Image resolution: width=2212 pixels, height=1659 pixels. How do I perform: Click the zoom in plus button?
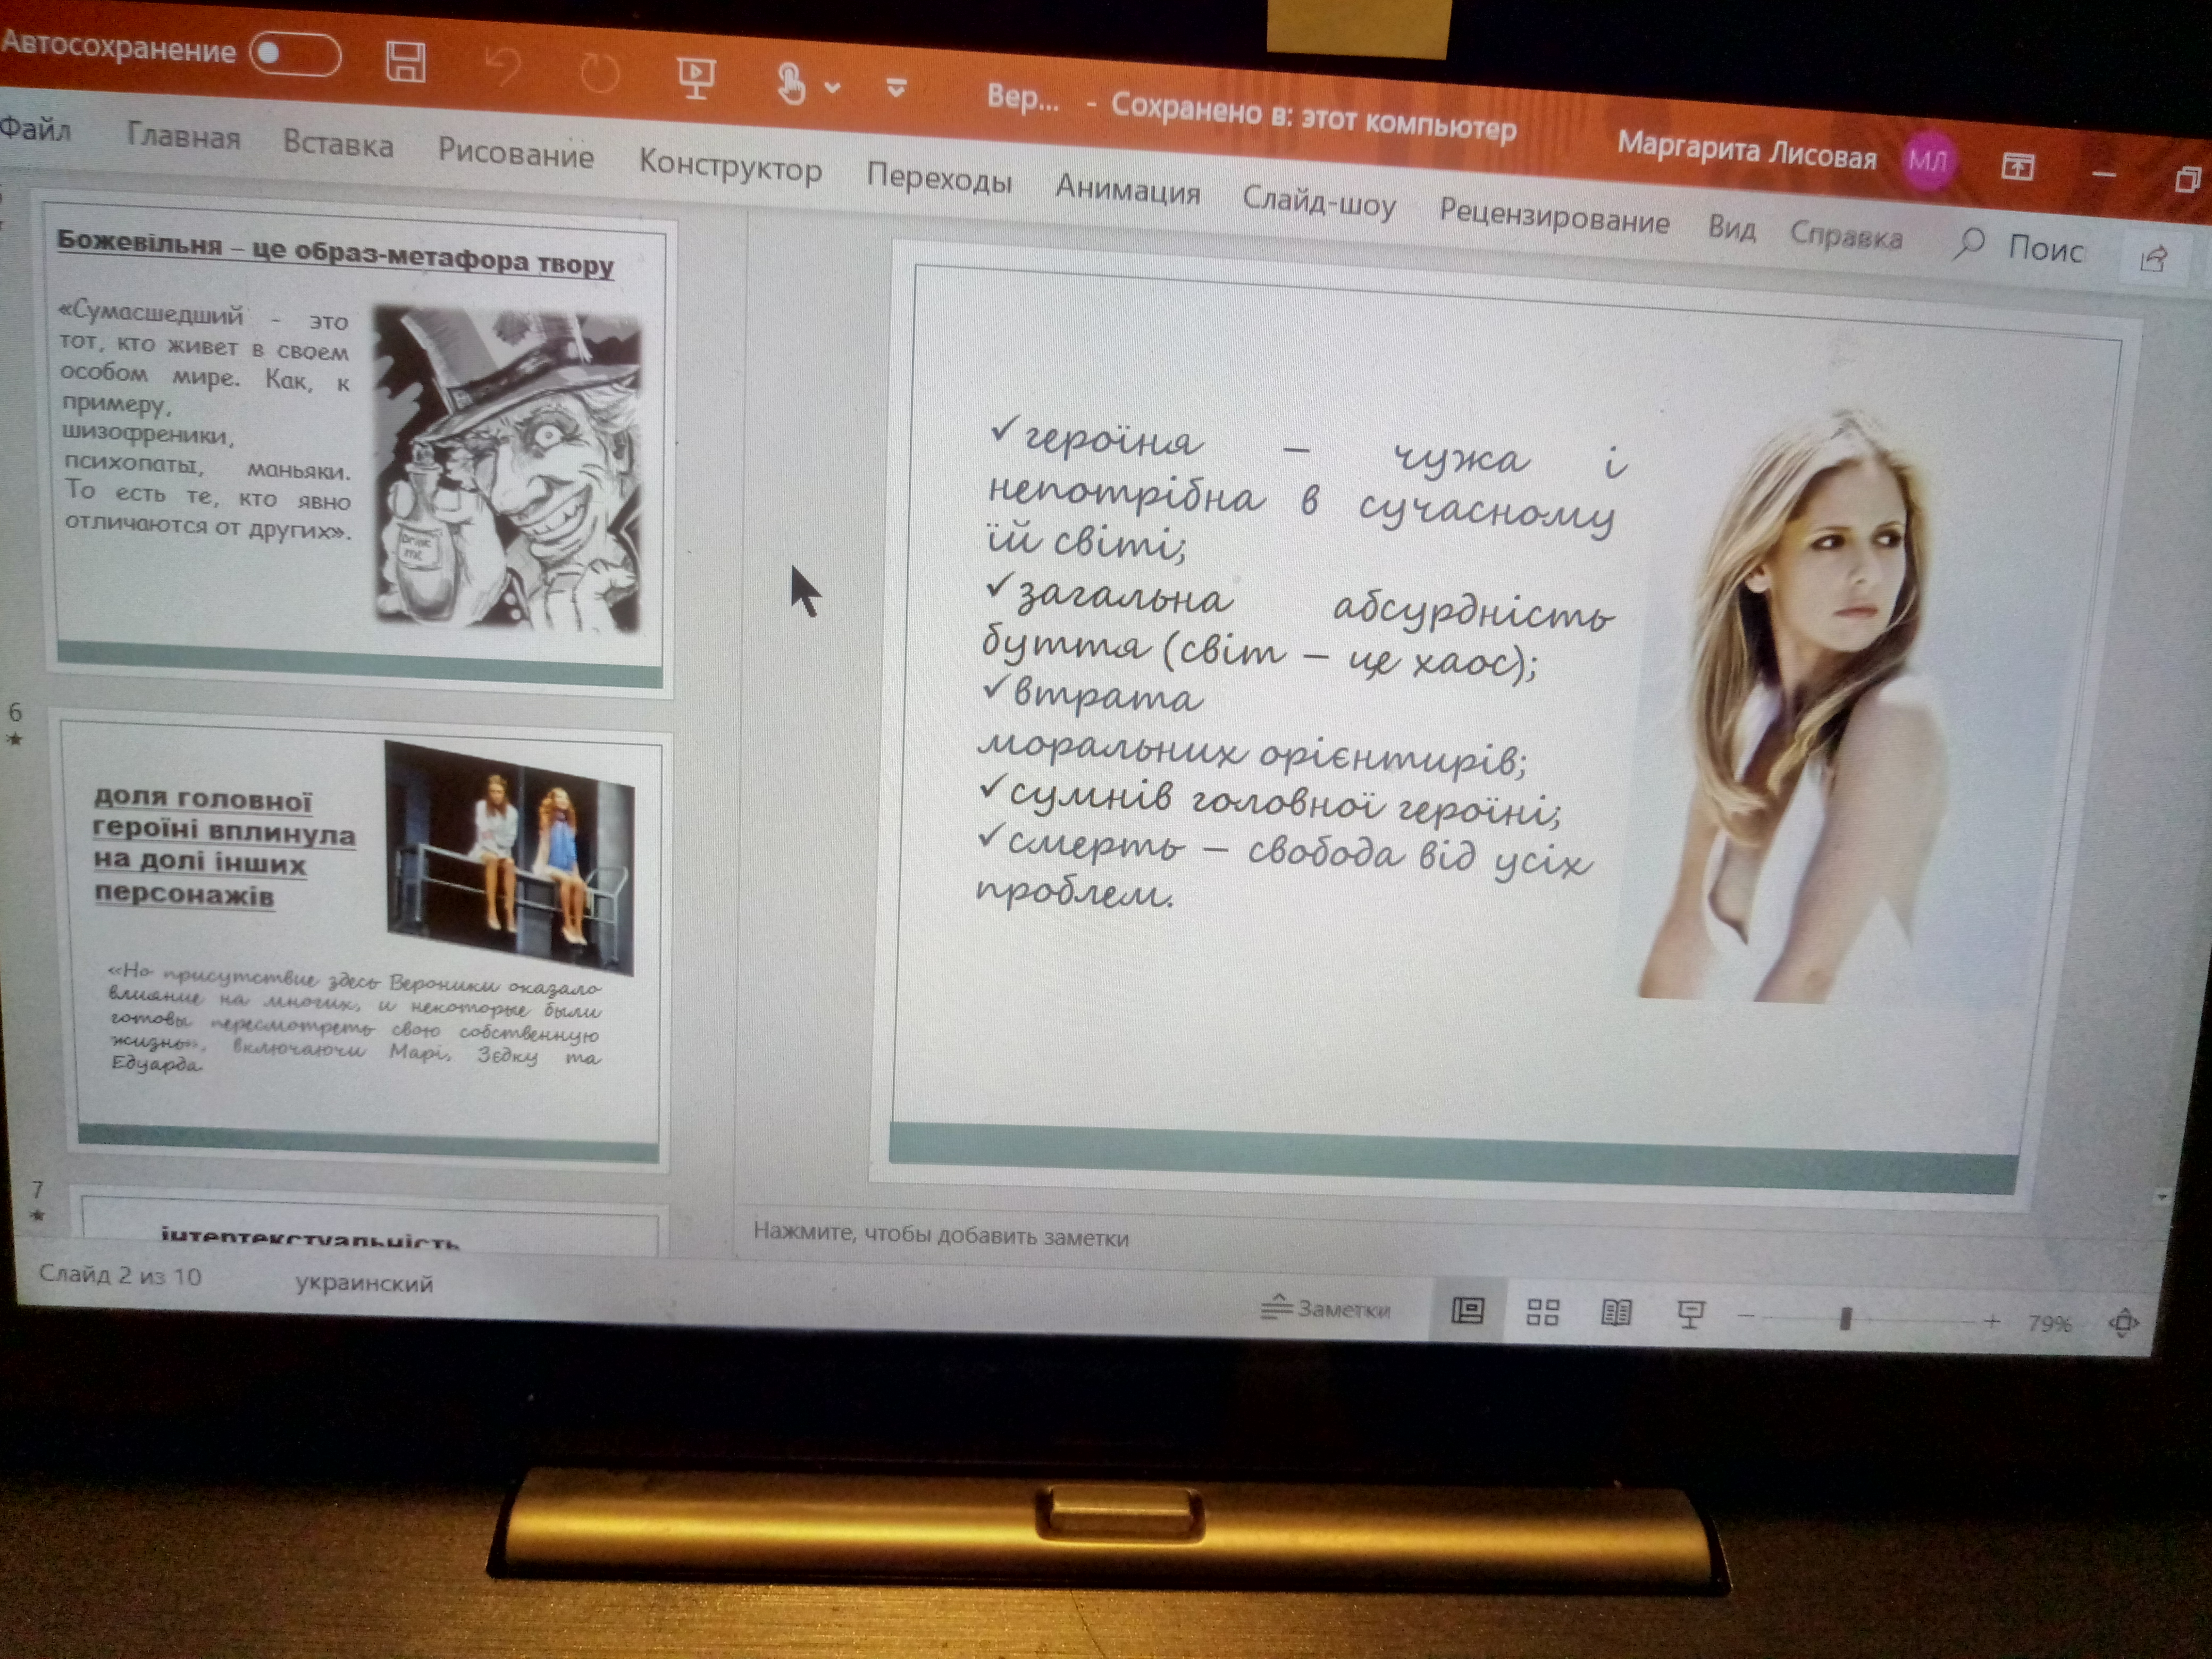click(1991, 1322)
